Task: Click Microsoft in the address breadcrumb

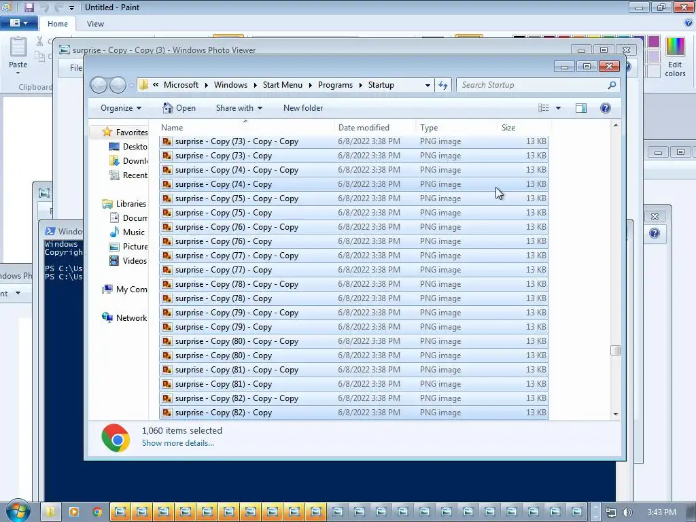Action: point(181,85)
